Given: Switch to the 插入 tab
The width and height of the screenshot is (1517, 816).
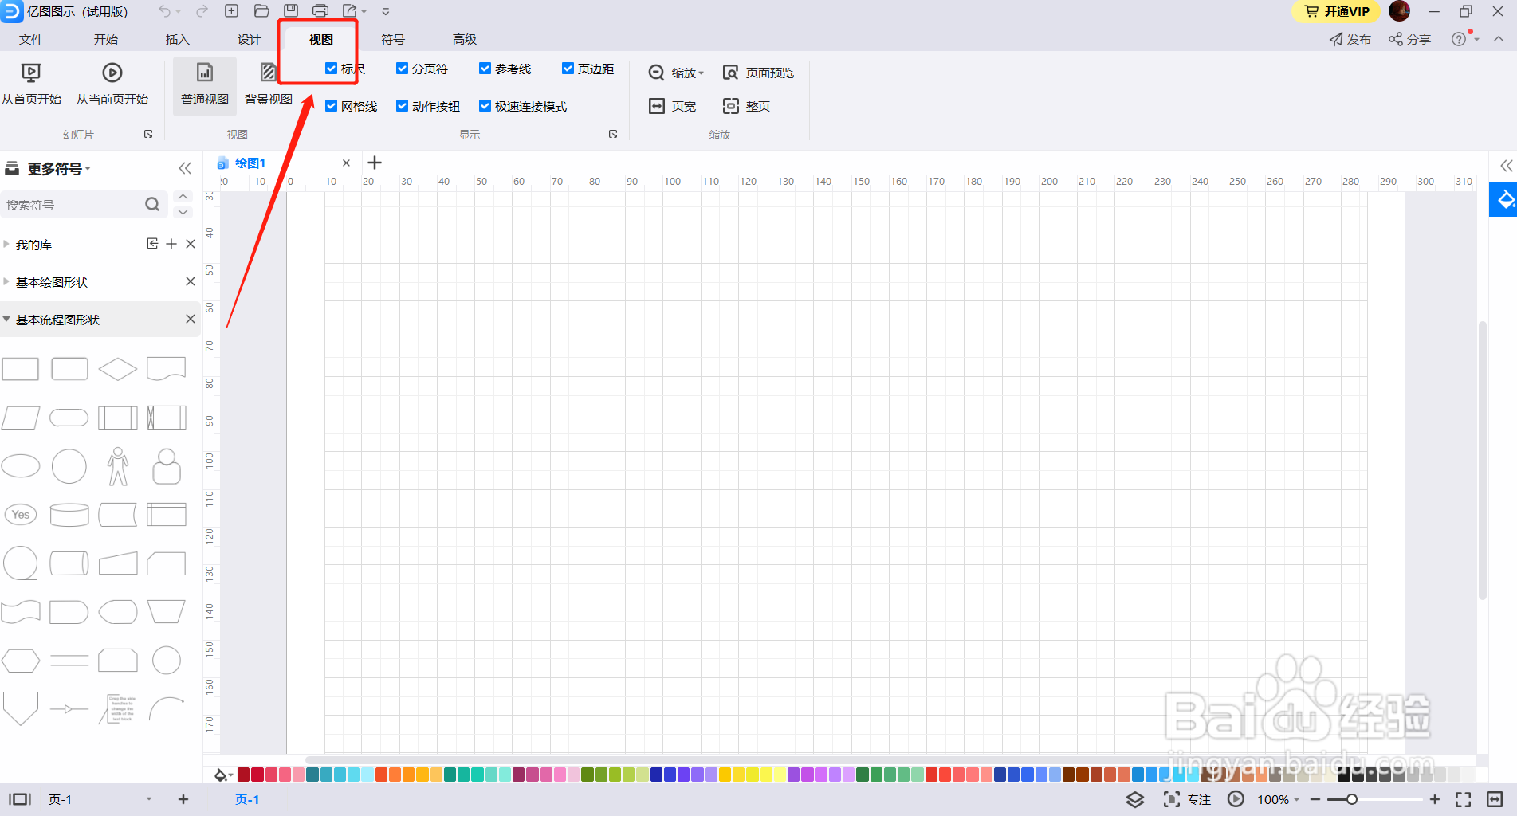Looking at the screenshot, I should 177,39.
